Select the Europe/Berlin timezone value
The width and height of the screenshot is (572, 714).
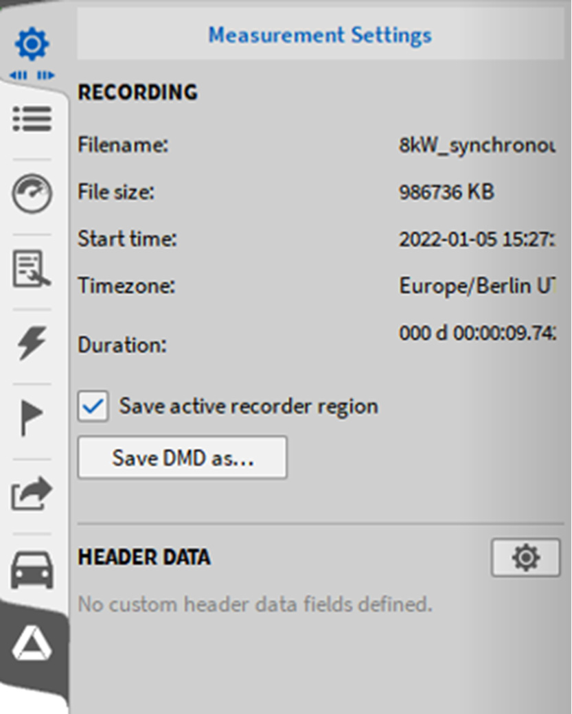[477, 286]
